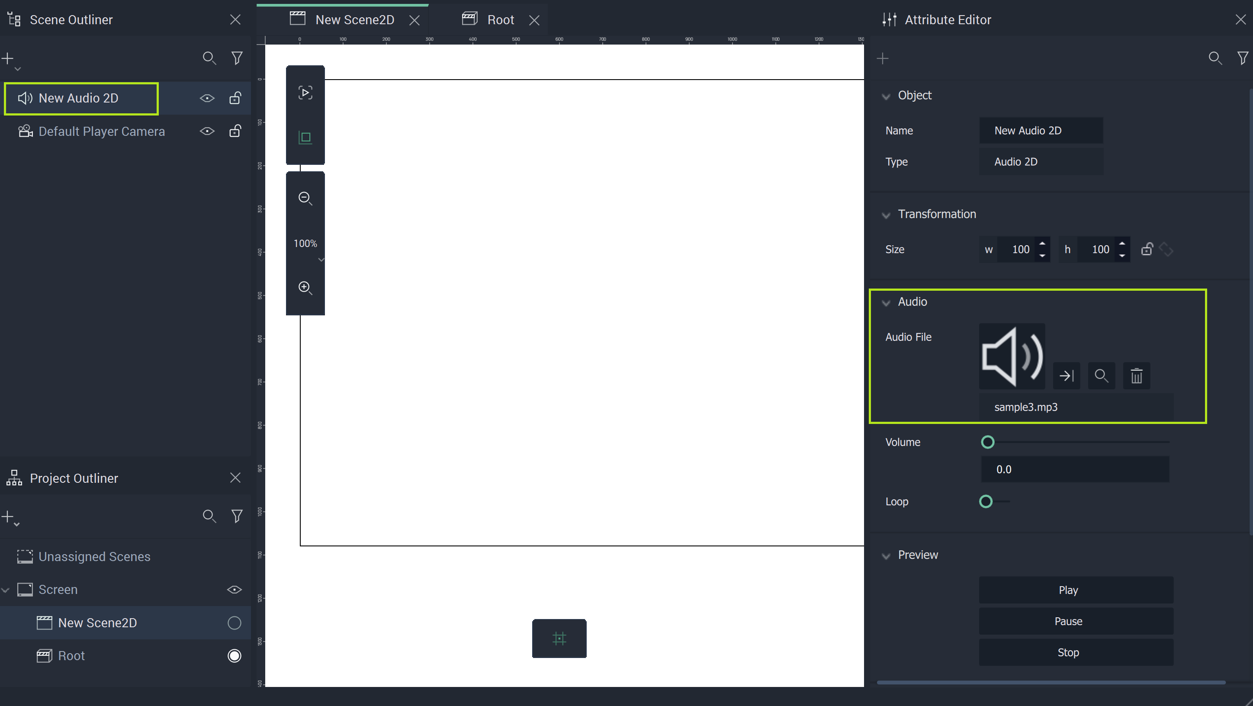1253x706 pixels.
Task: Select the radio button for New Scene2D
Action: coord(234,623)
